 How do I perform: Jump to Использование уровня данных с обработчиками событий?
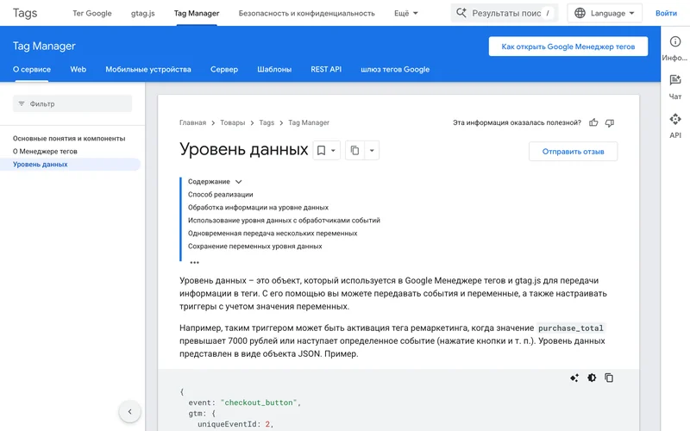[285, 221]
